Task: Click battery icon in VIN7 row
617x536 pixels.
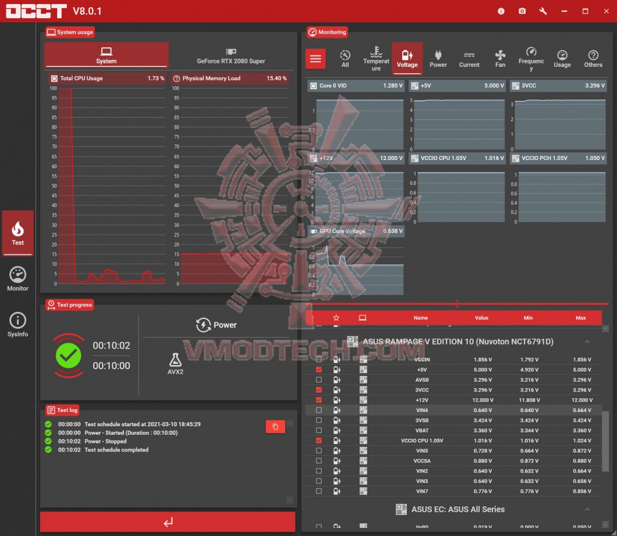Action: (337, 491)
